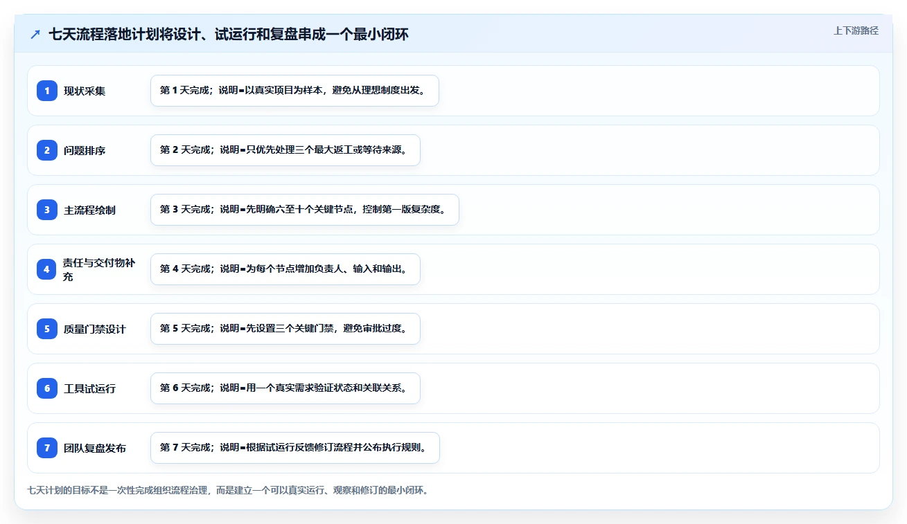Click the 工具试运行 step label
This screenshot has height=524, width=907.
pos(89,388)
